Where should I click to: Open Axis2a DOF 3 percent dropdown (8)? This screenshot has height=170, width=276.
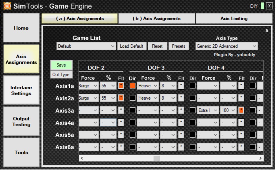(168, 98)
